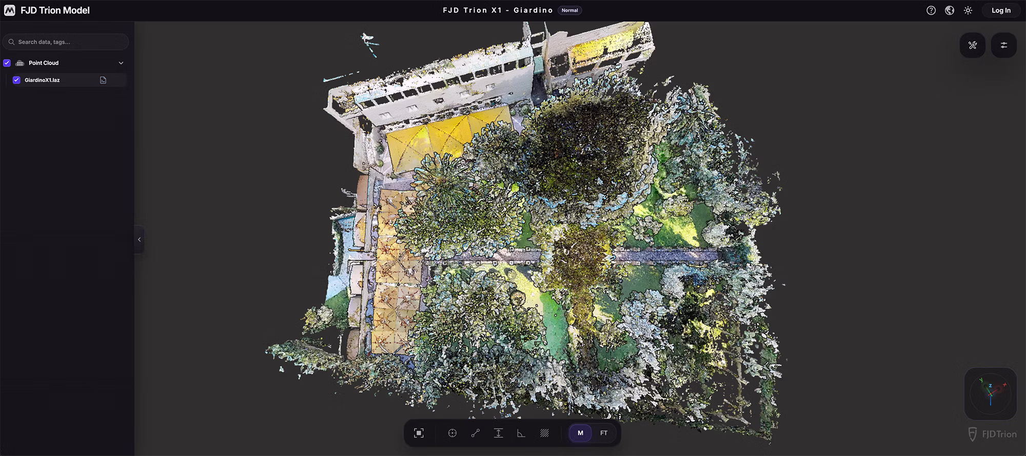The width and height of the screenshot is (1026, 456).
Task: Click the Log In button
Action: (1001, 10)
